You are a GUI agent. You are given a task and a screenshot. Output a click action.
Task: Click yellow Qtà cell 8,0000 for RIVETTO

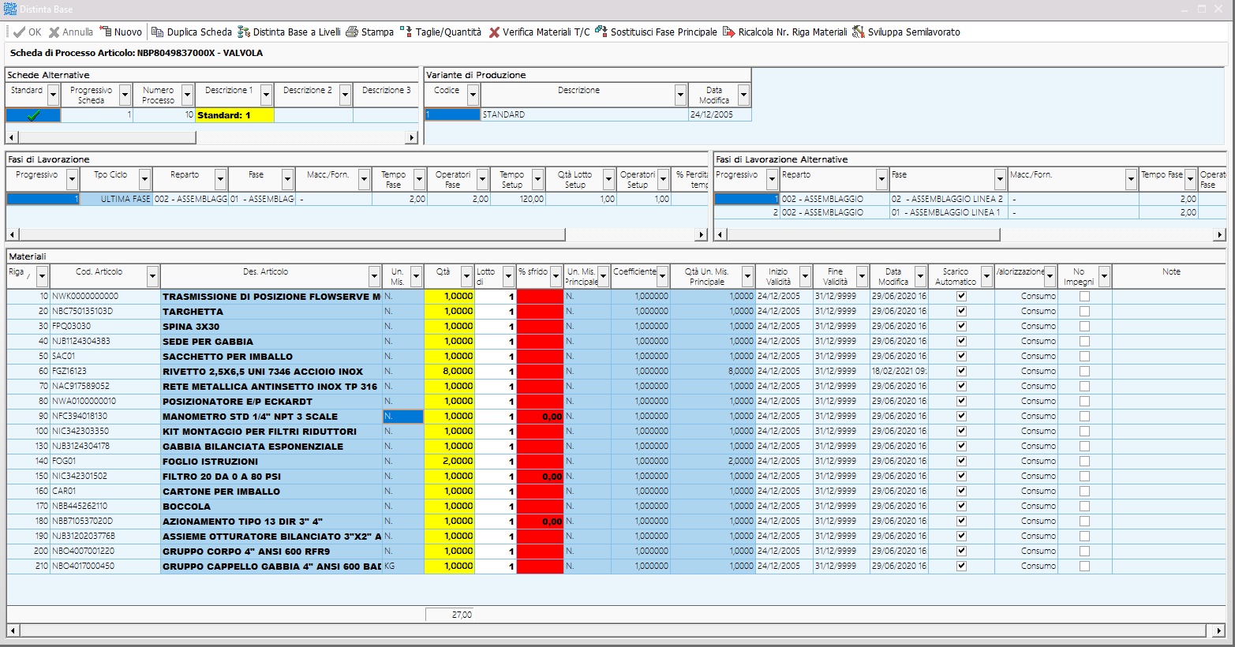coord(449,372)
